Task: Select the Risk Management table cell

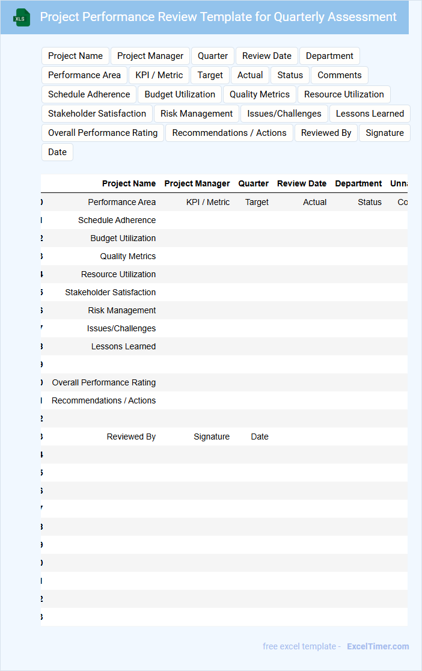Action: [x=122, y=310]
